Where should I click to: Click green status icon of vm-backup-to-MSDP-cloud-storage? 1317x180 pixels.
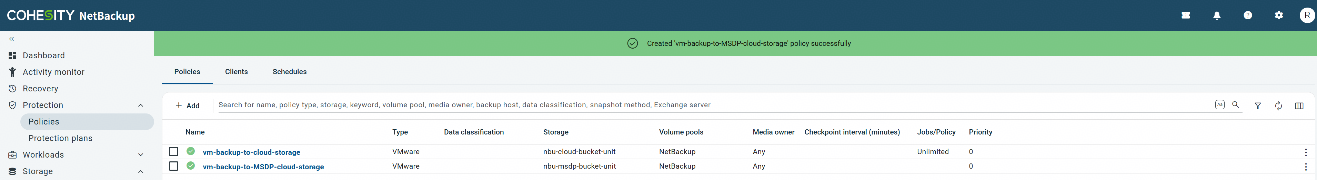[191, 166]
